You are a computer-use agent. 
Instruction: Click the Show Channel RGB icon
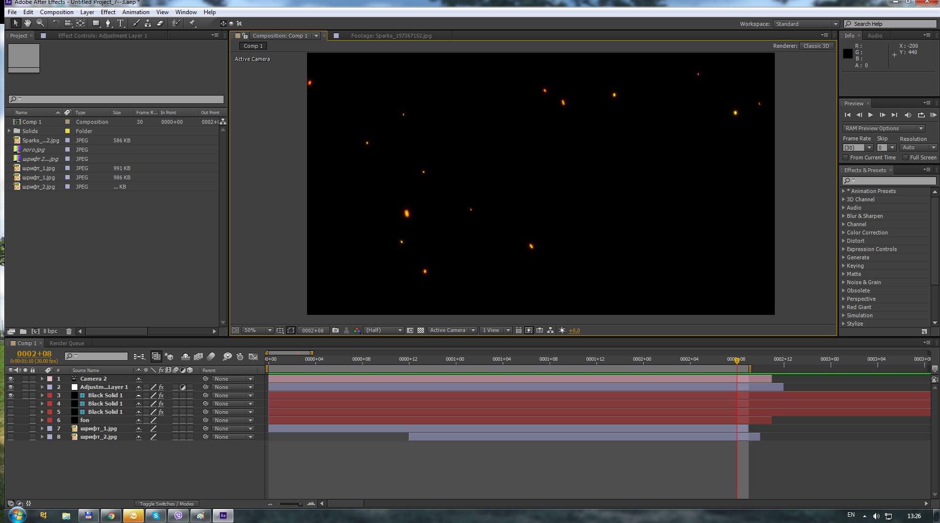coord(357,330)
